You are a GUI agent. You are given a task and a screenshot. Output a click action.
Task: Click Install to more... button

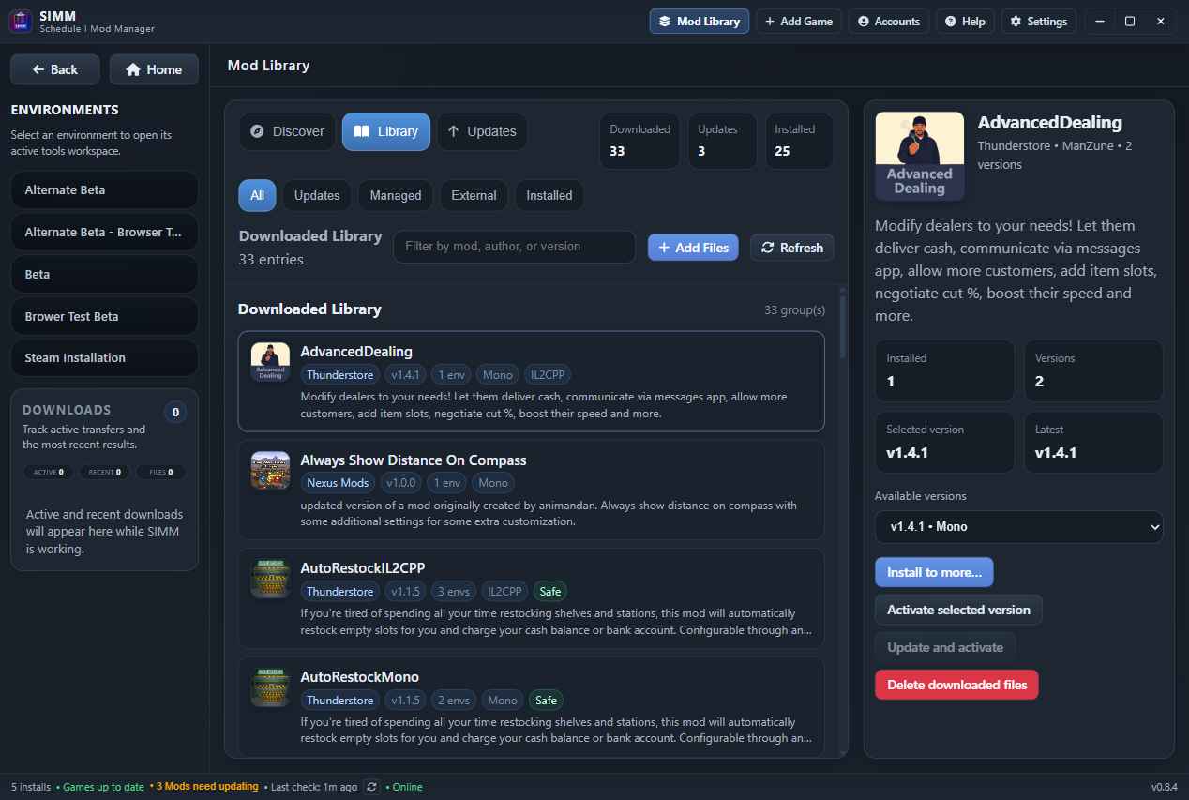934,572
